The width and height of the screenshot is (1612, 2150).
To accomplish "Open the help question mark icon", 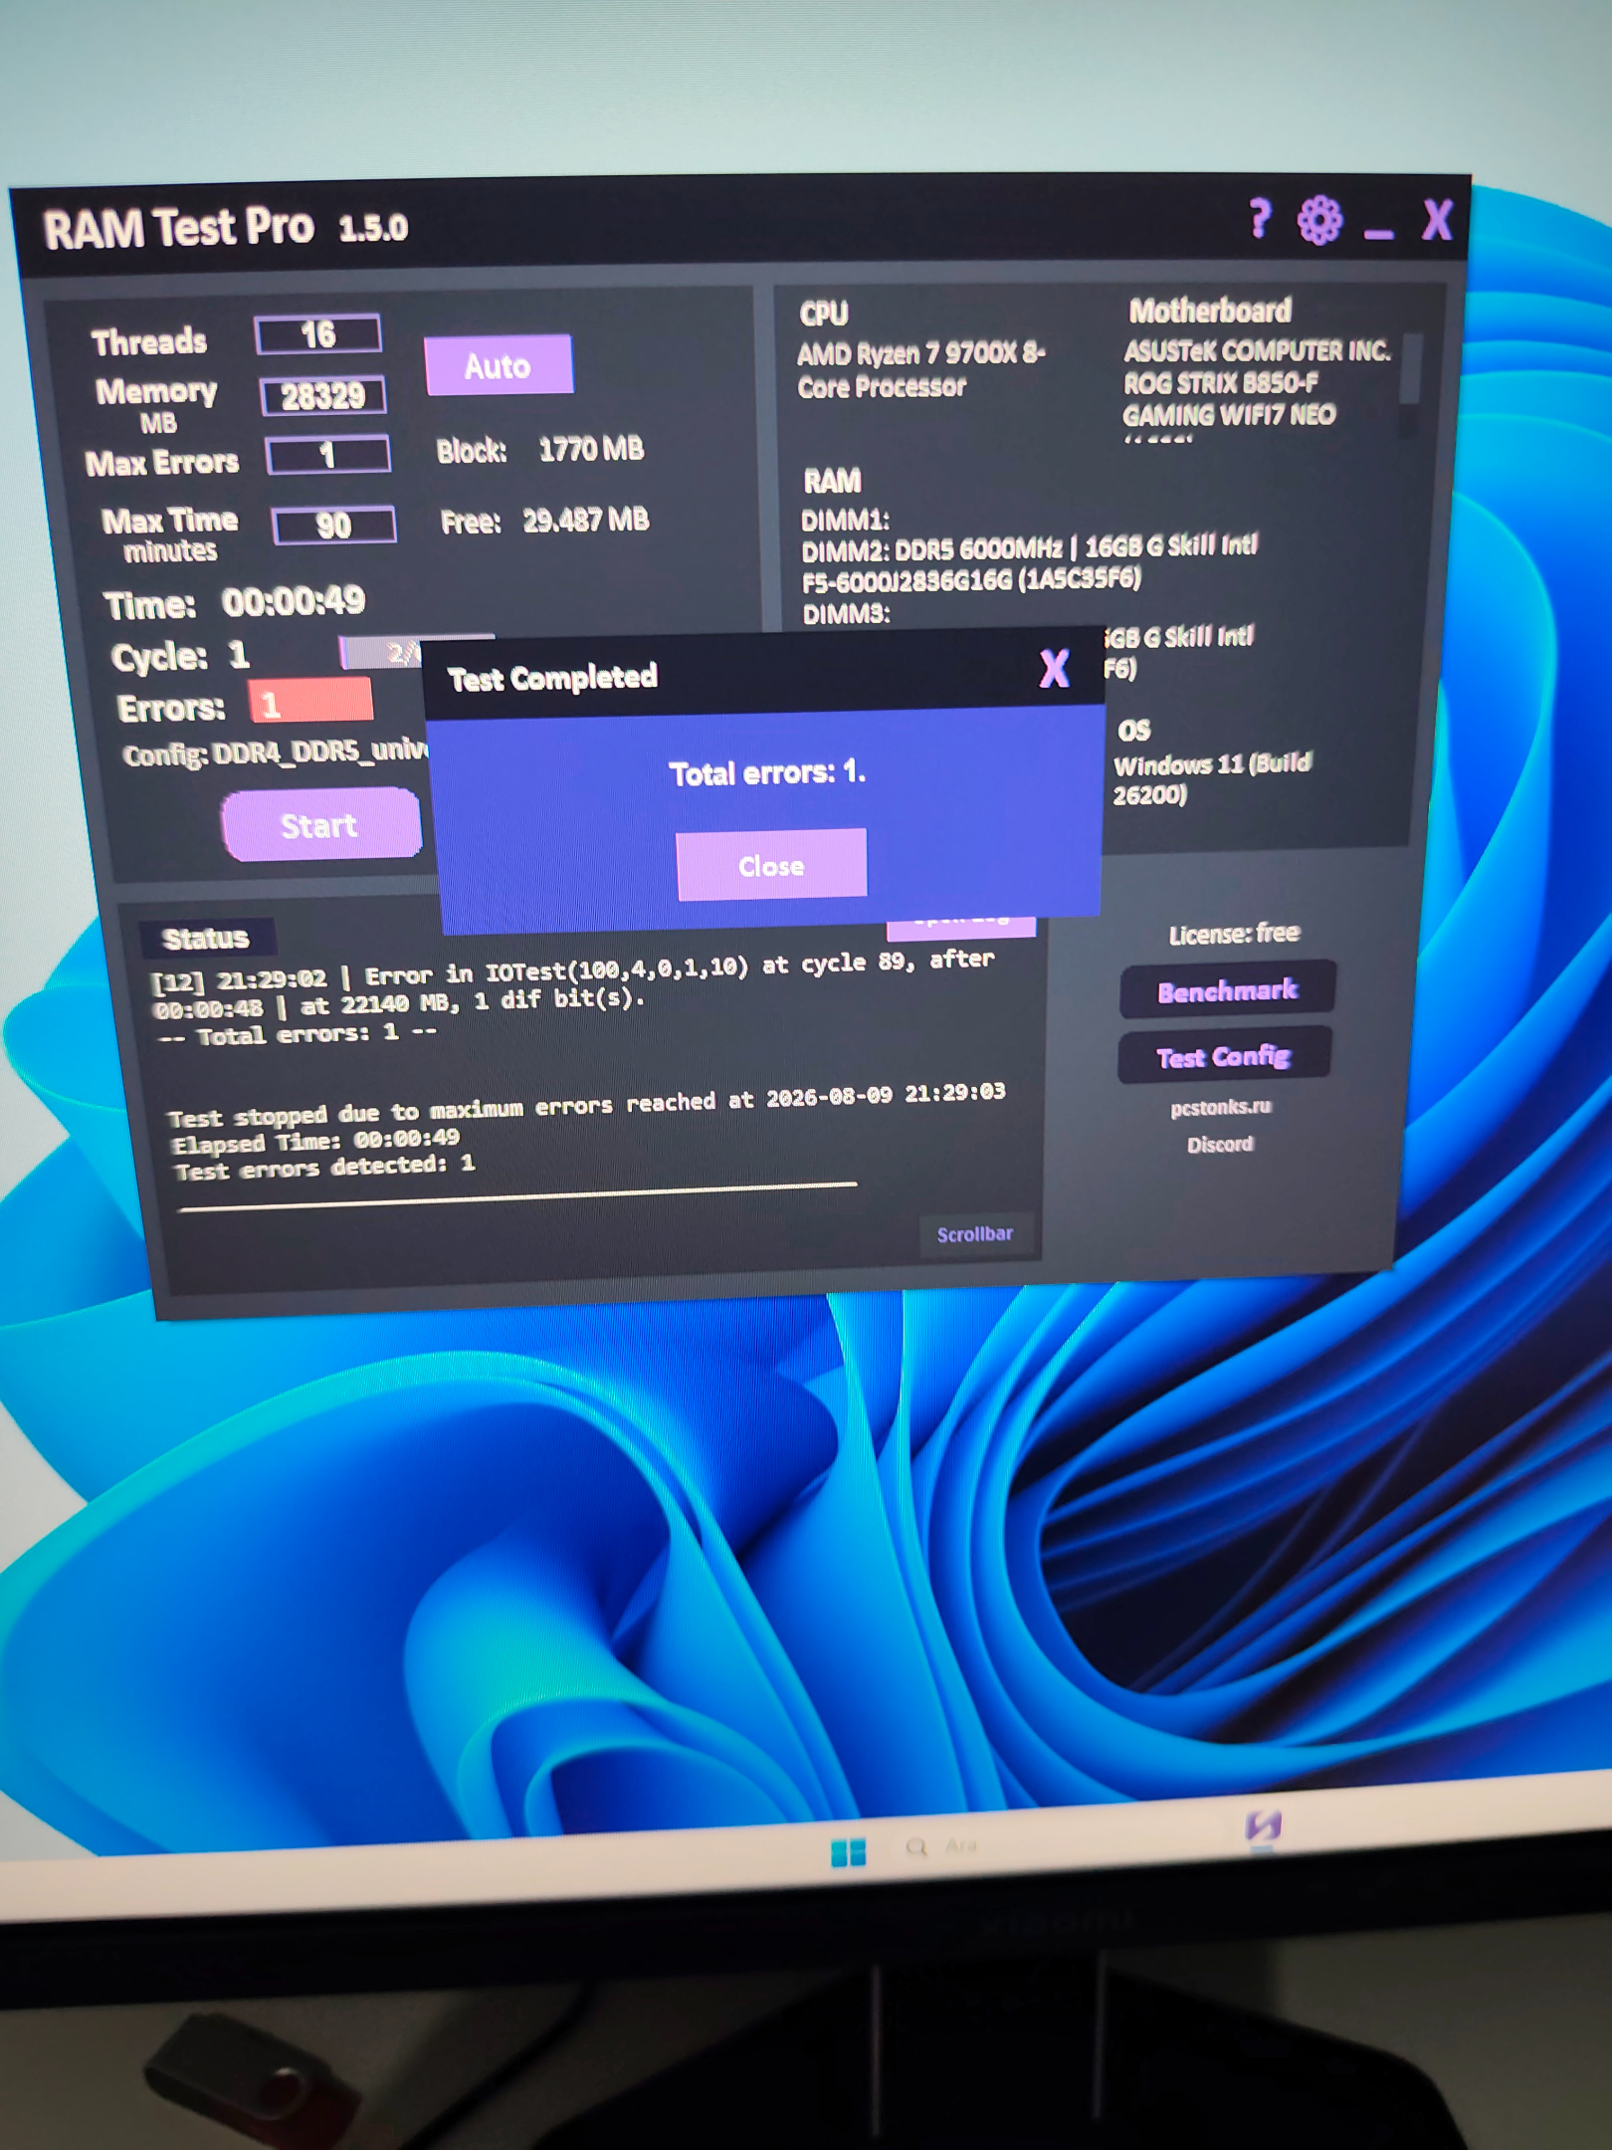I will pos(1260,218).
